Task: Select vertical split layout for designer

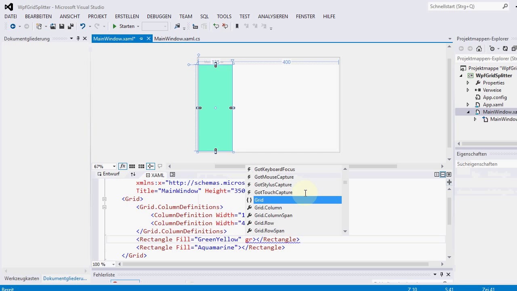Action: [437, 174]
